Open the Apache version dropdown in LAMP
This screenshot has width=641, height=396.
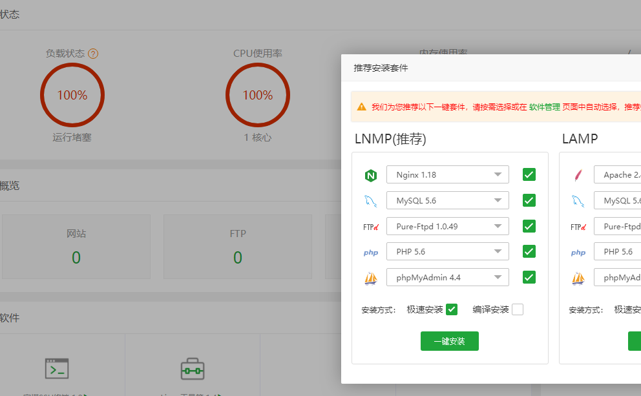pos(617,174)
